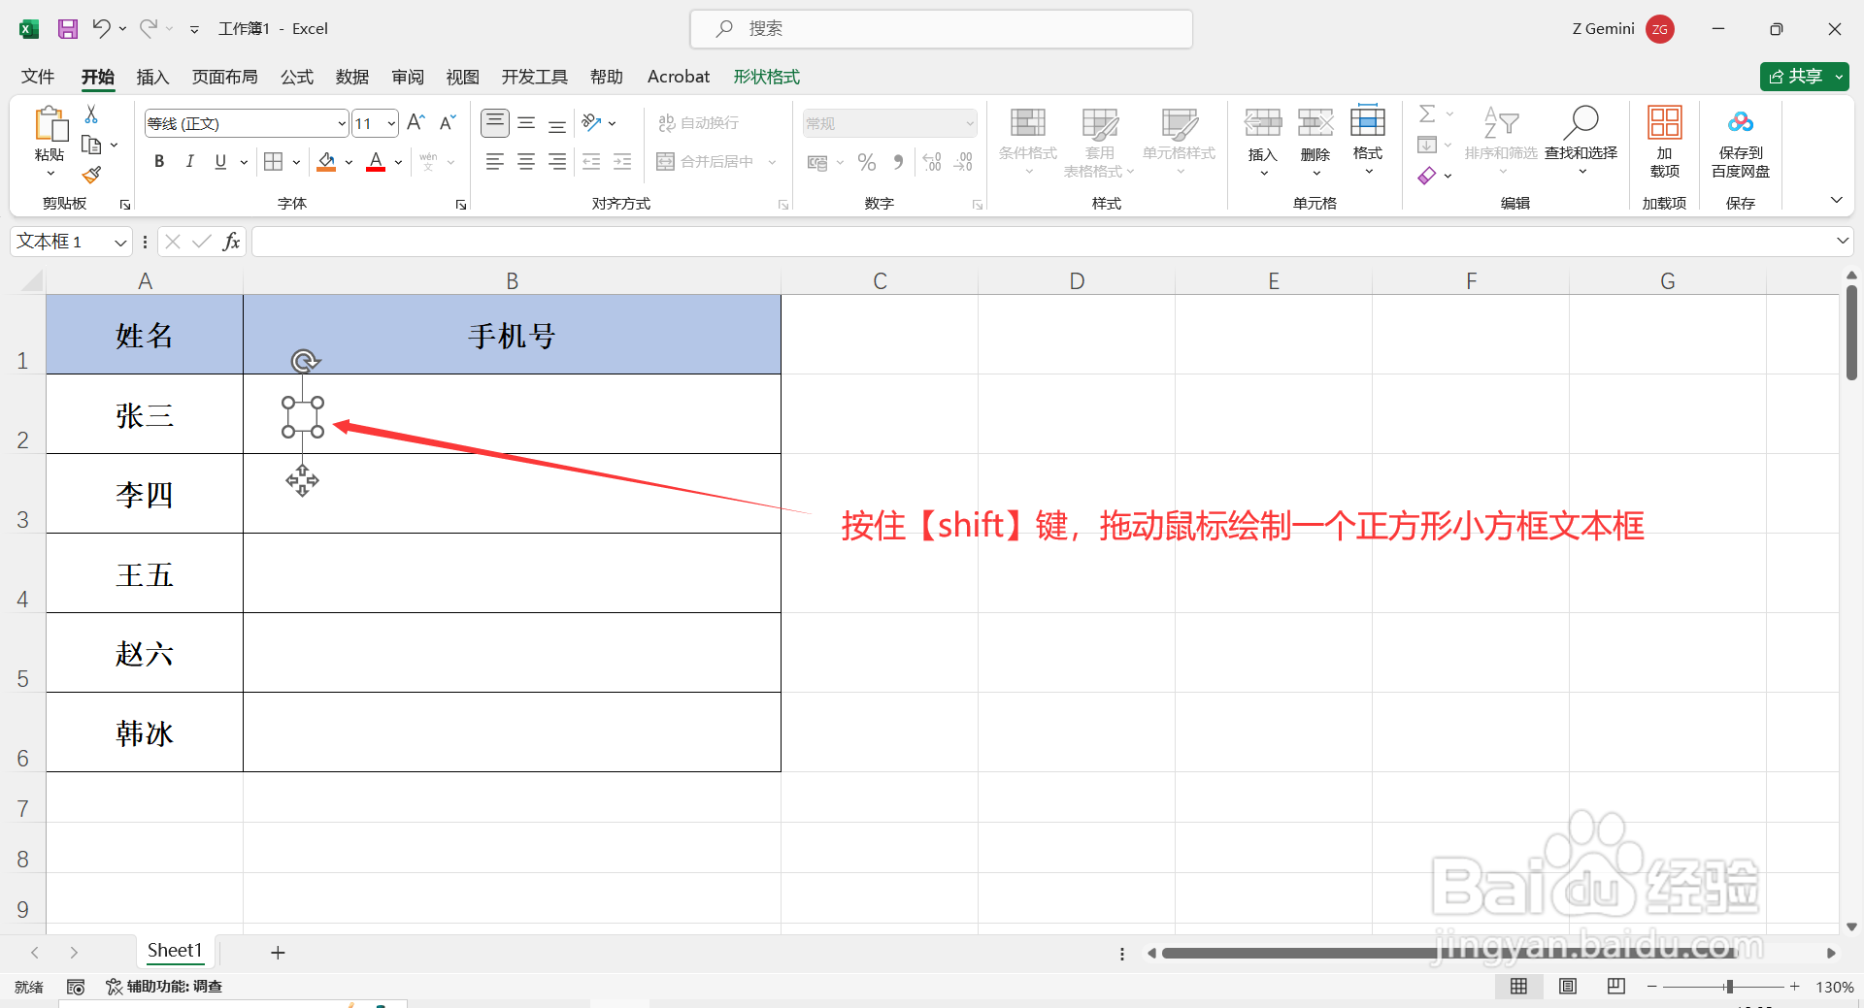
Task: Select the Format Painter tool
Action: [x=90, y=175]
